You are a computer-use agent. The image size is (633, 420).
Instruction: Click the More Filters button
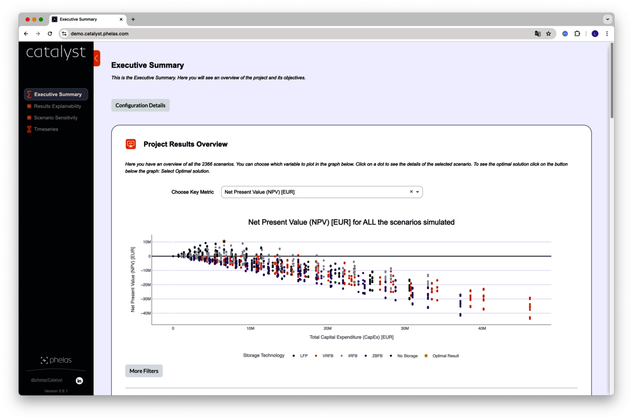pos(144,371)
